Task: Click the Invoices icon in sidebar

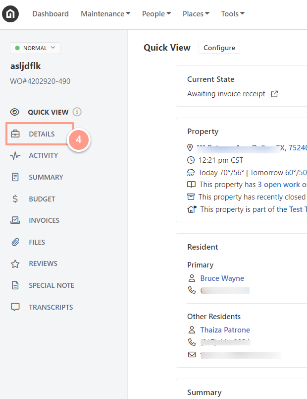Action: coord(15,220)
